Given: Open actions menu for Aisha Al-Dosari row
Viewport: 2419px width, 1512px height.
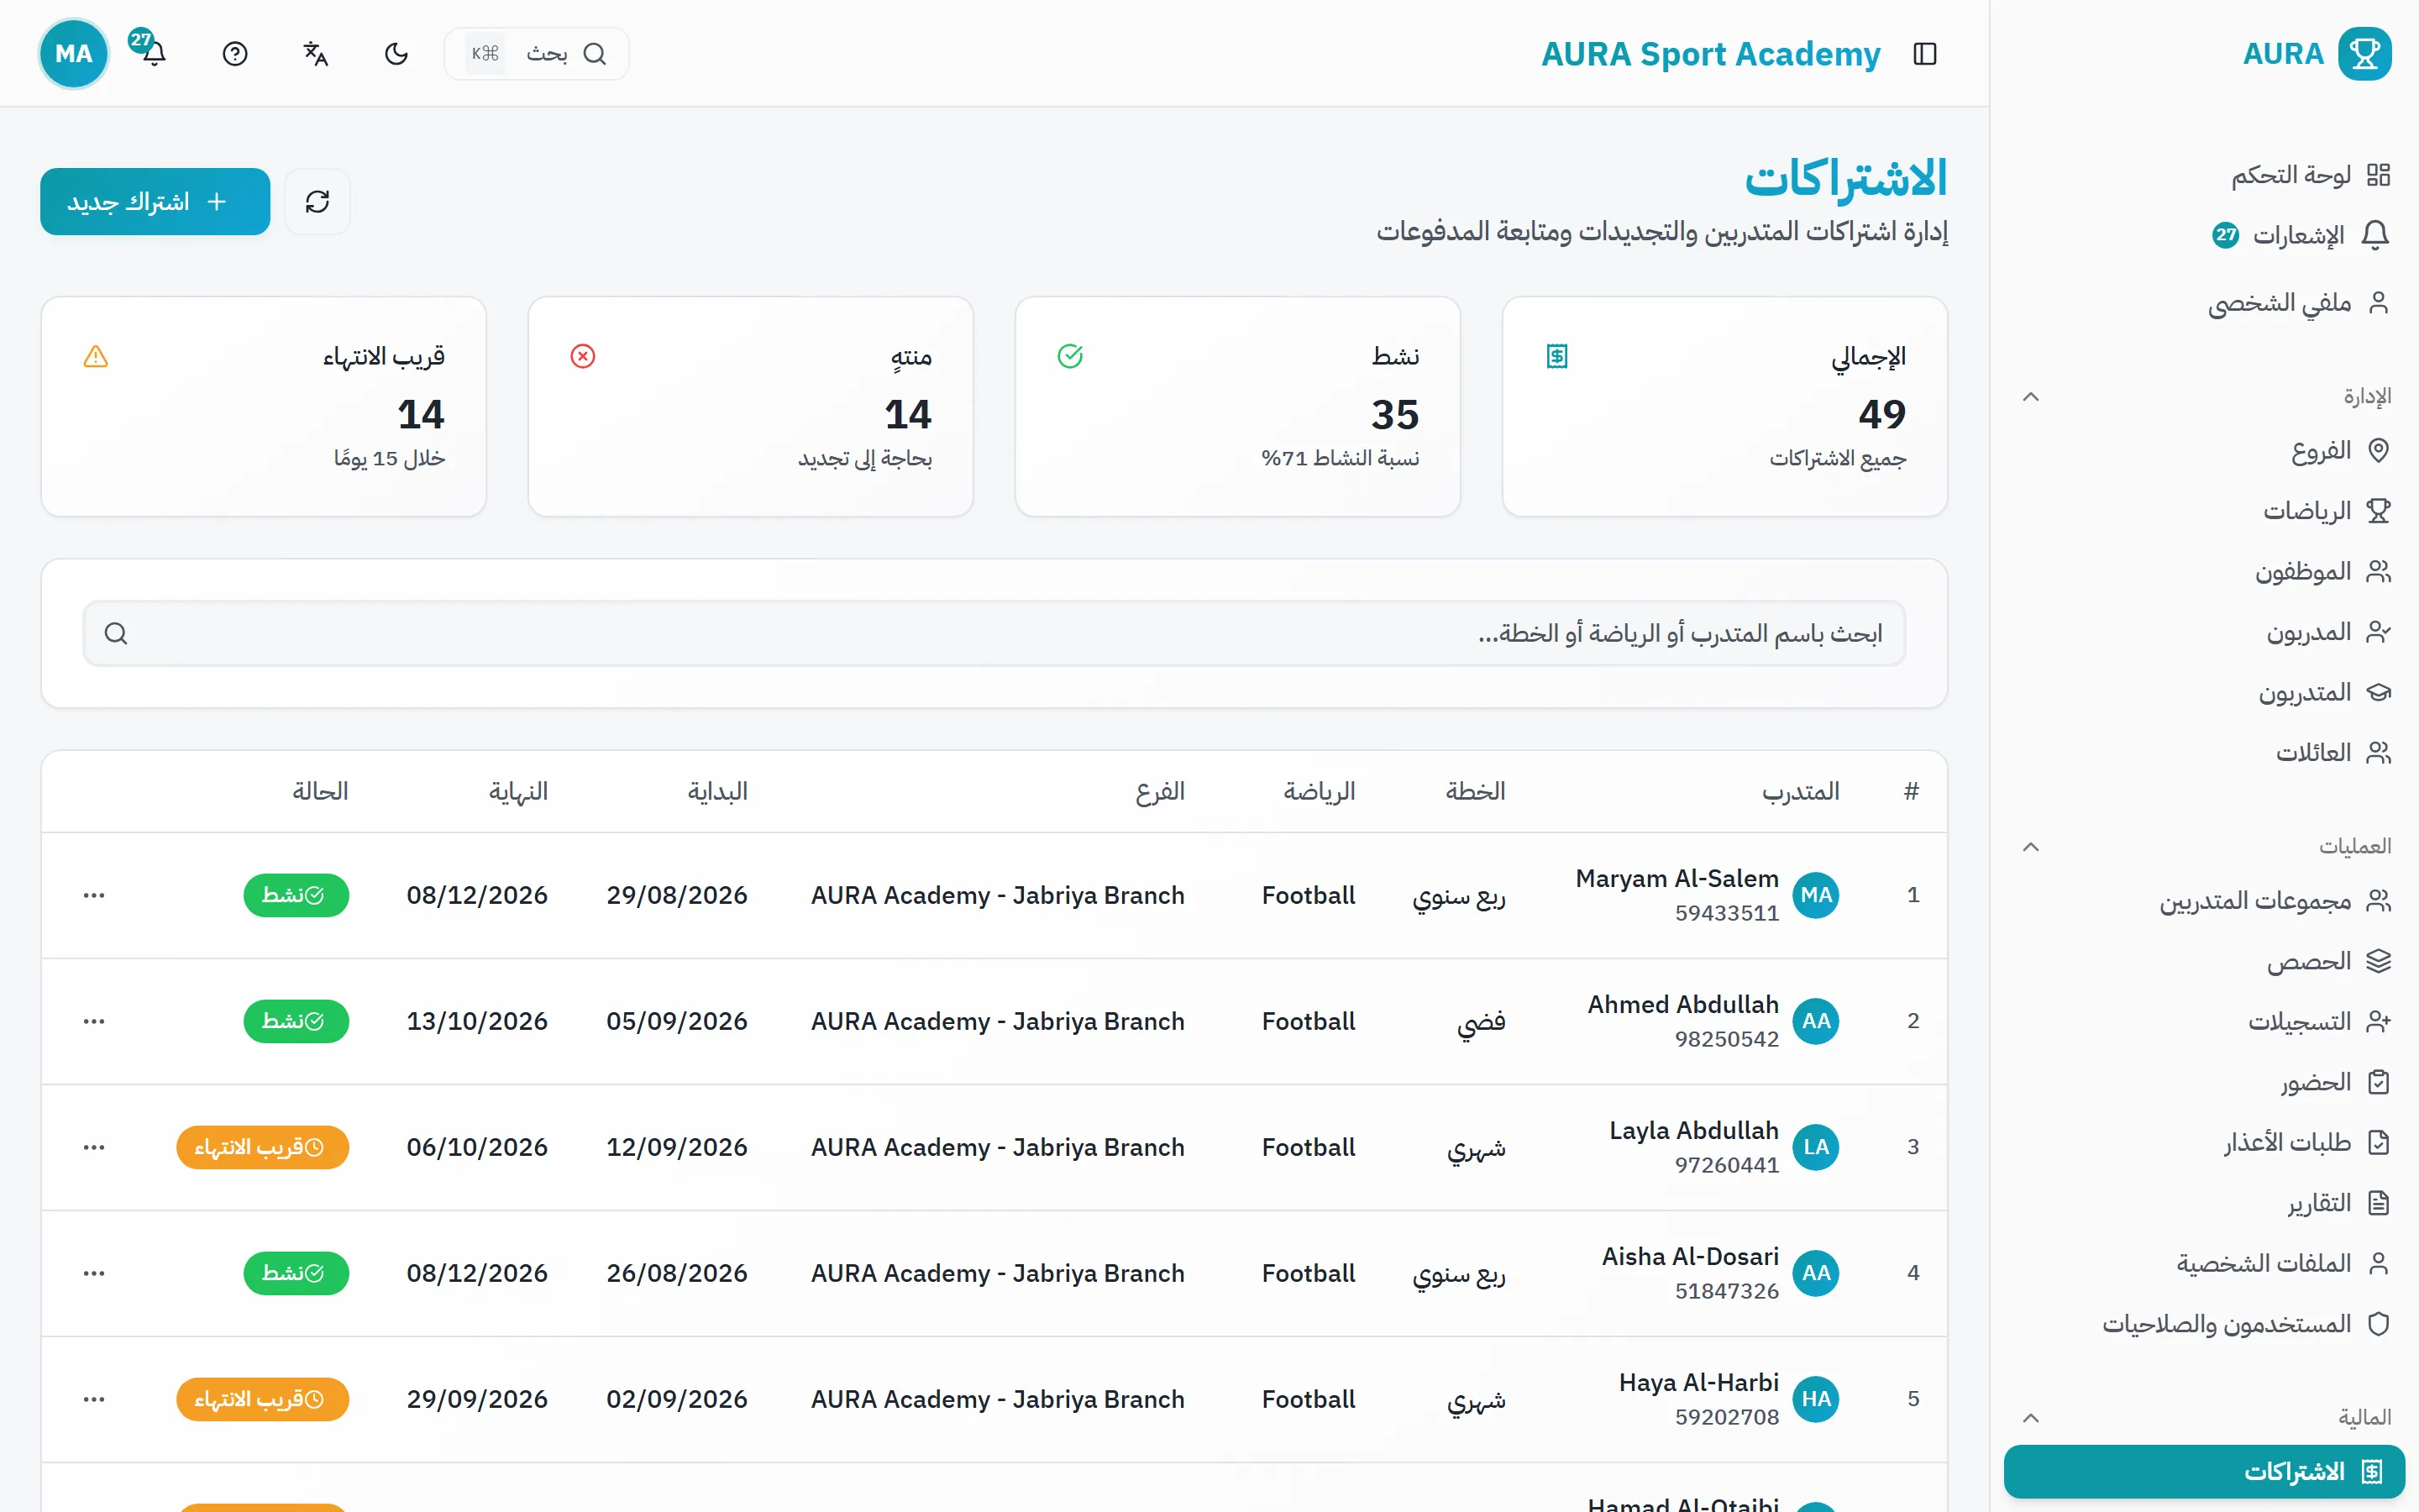Looking at the screenshot, I should point(94,1273).
